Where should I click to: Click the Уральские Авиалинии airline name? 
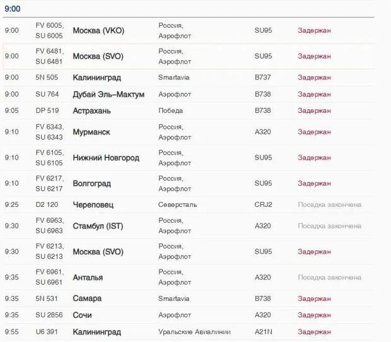(x=194, y=332)
